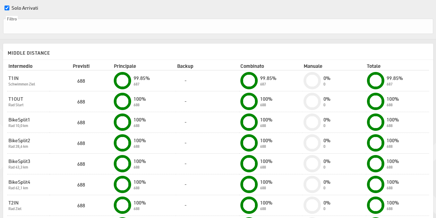The width and height of the screenshot is (436, 218).
Task: Click the Totale column header
Action: point(374,66)
